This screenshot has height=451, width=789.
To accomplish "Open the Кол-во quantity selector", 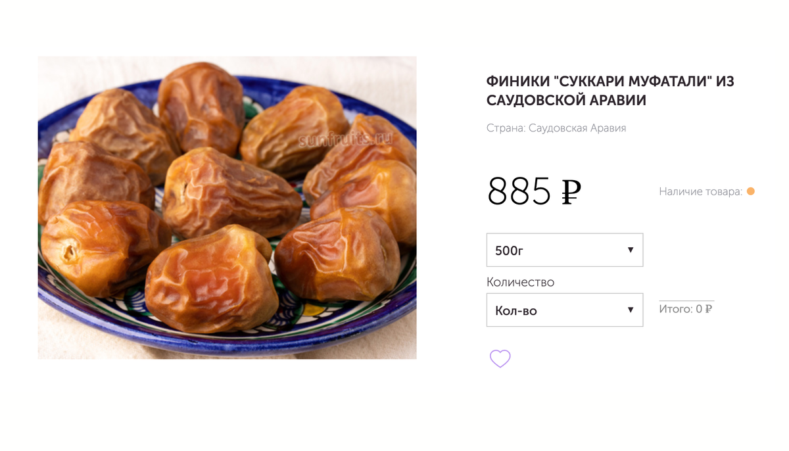I will (x=565, y=310).
